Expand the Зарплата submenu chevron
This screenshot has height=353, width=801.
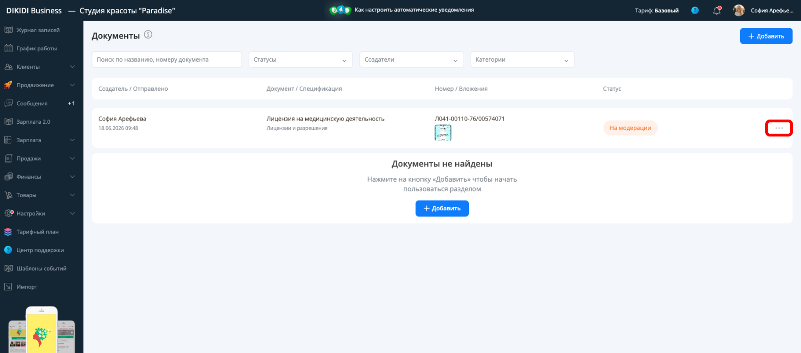(x=73, y=140)
